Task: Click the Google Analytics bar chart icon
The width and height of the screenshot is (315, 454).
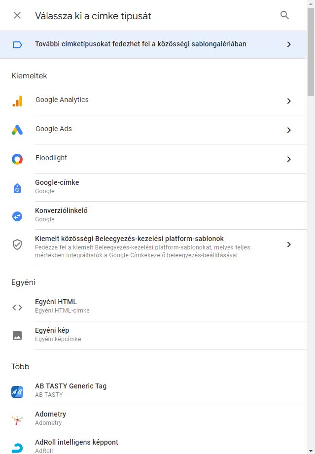Action: [x=17, y=101]
